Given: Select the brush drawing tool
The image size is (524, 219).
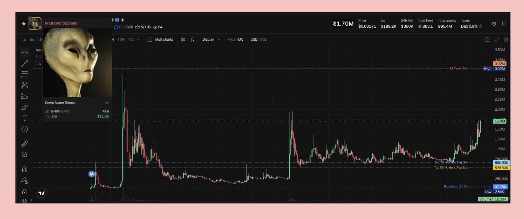Looking at the screenshot, I should 25,107.
